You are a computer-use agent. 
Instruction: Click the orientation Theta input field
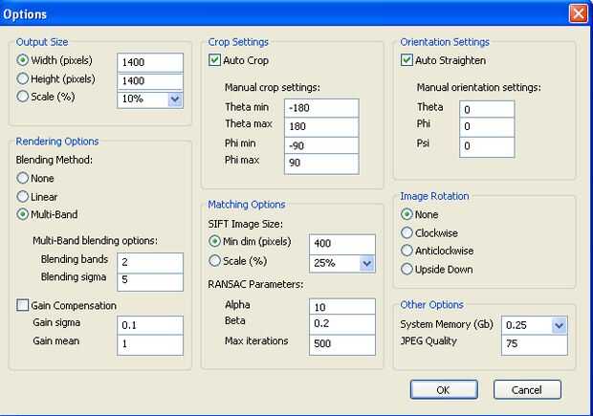(487, 110)
